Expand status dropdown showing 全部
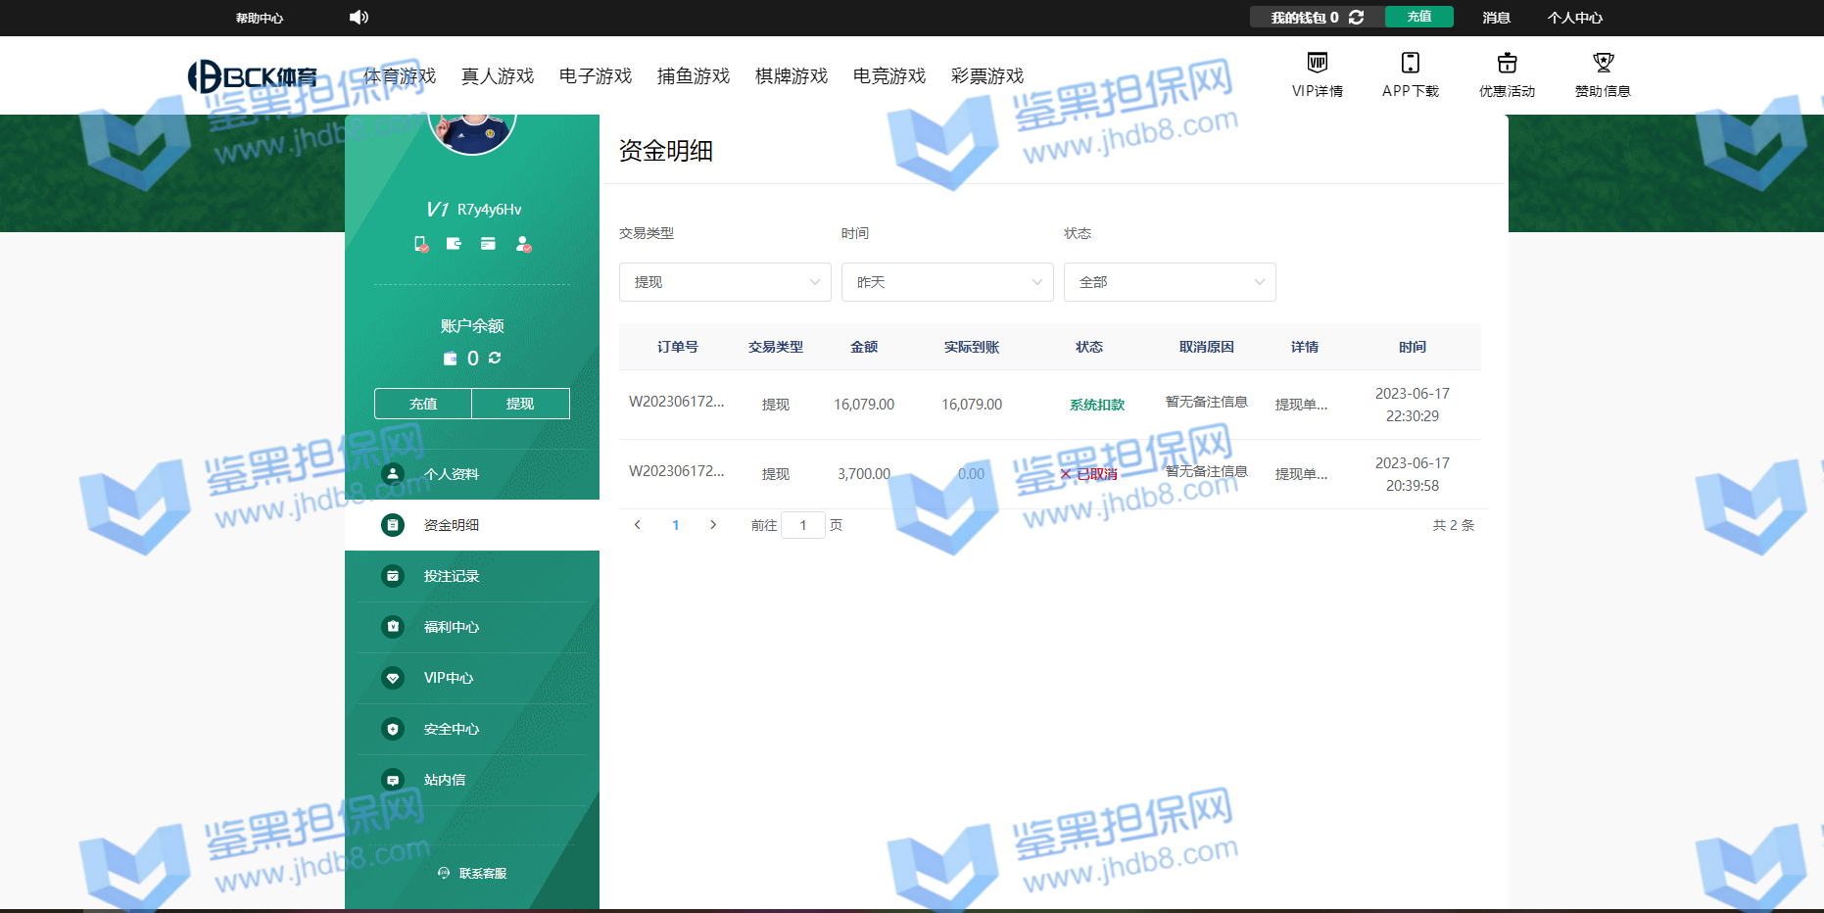1824x913 pixels. point(1170,282)
